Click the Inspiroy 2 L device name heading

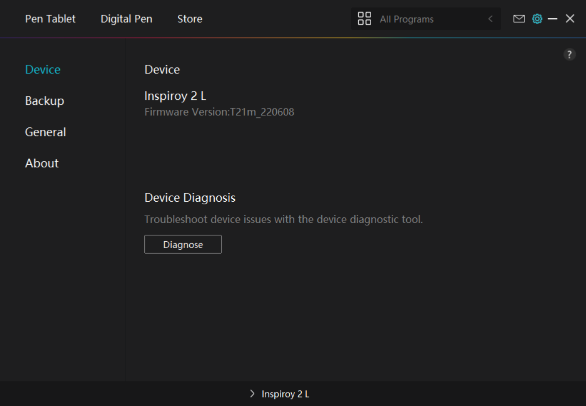tap(175, 95)
